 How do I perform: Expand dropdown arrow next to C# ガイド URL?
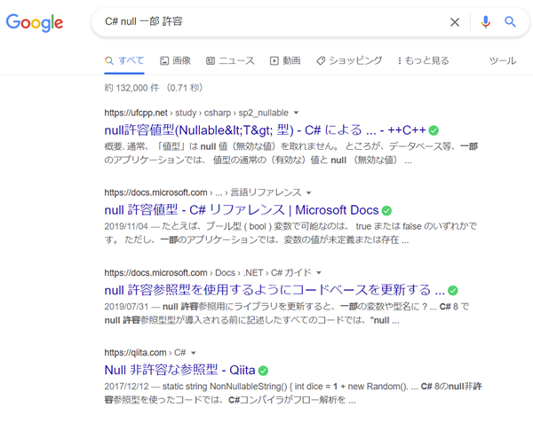(x=319, y=273)
